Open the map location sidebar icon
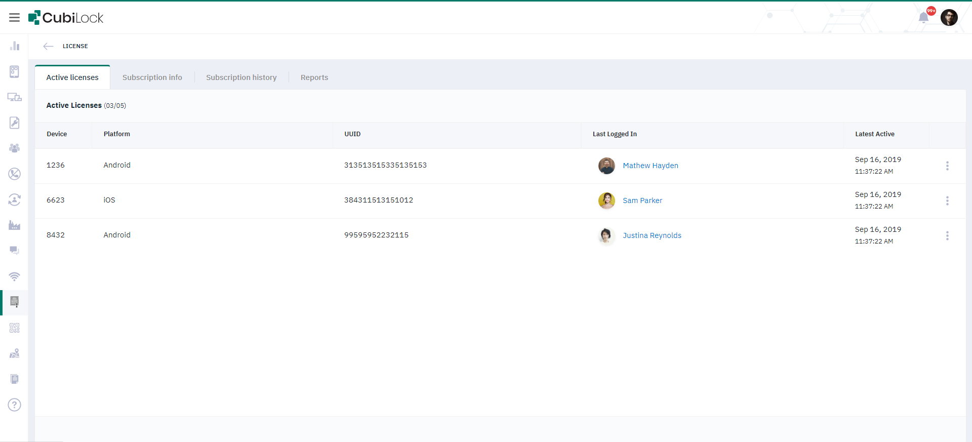 [14, 353]
